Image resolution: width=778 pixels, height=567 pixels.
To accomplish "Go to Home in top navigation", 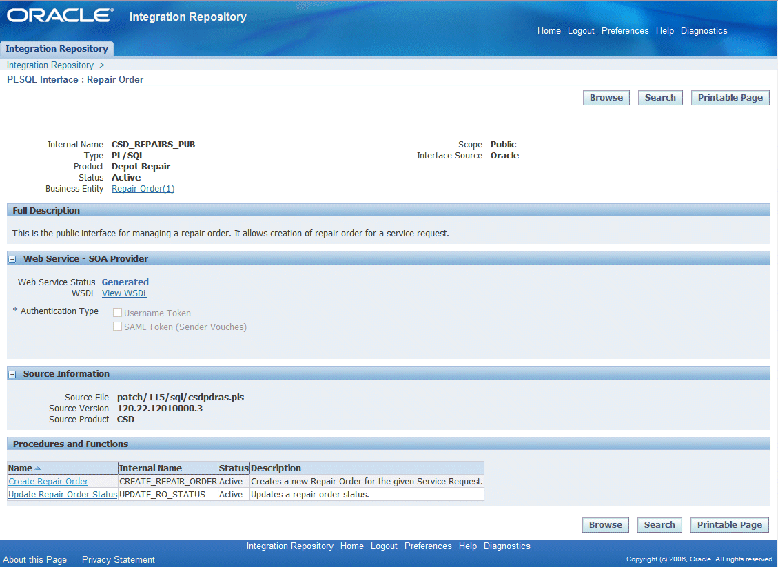I will pos(549,31).
